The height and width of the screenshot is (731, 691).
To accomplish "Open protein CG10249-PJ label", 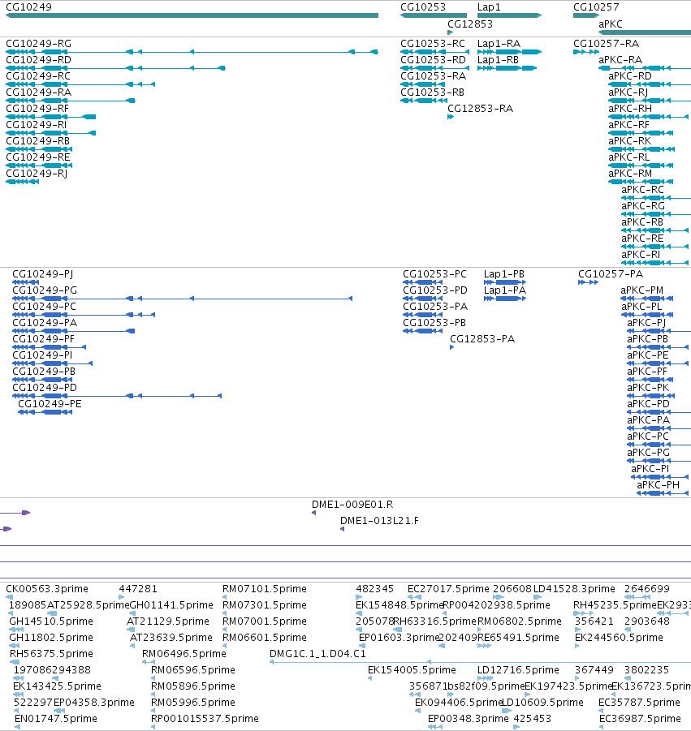I will click(x=42, y=273).
